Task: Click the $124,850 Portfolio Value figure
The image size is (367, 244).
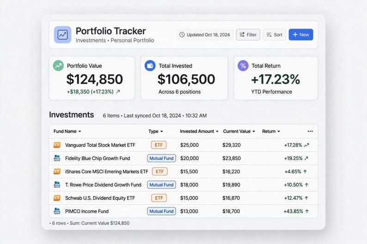Action: [x=95, y=79]
